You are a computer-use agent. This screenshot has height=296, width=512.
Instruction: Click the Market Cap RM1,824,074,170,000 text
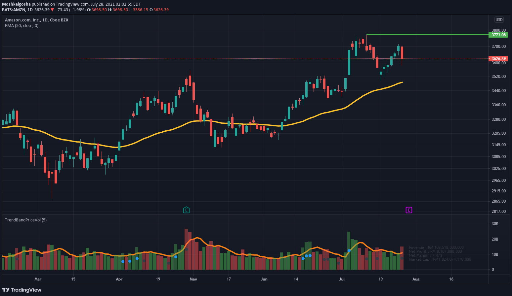click(x=440, y=259)
